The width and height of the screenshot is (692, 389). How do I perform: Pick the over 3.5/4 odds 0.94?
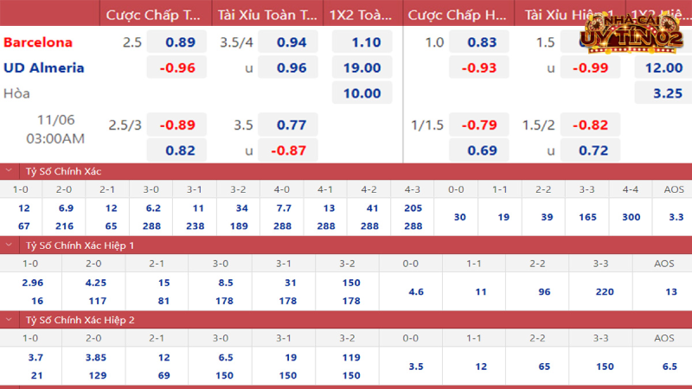[x=288, y=42]
